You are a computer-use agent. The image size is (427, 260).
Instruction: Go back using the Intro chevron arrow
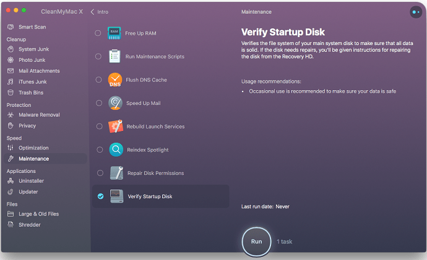pos(92,12)
